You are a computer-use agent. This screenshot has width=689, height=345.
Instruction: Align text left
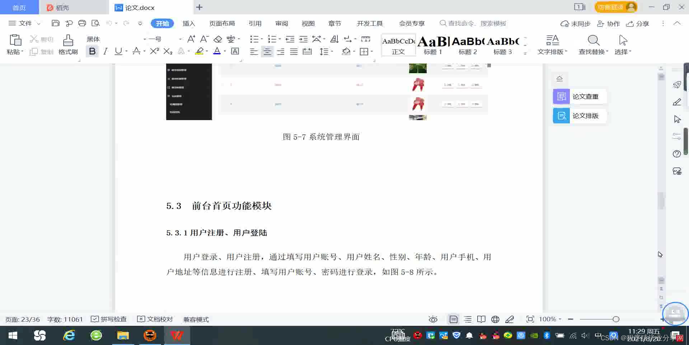pyautogui.click(x=254, y=52)
